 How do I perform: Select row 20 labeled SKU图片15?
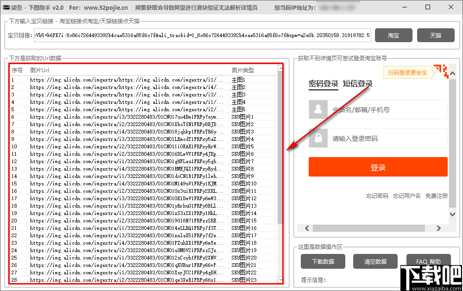coord(144,221)
